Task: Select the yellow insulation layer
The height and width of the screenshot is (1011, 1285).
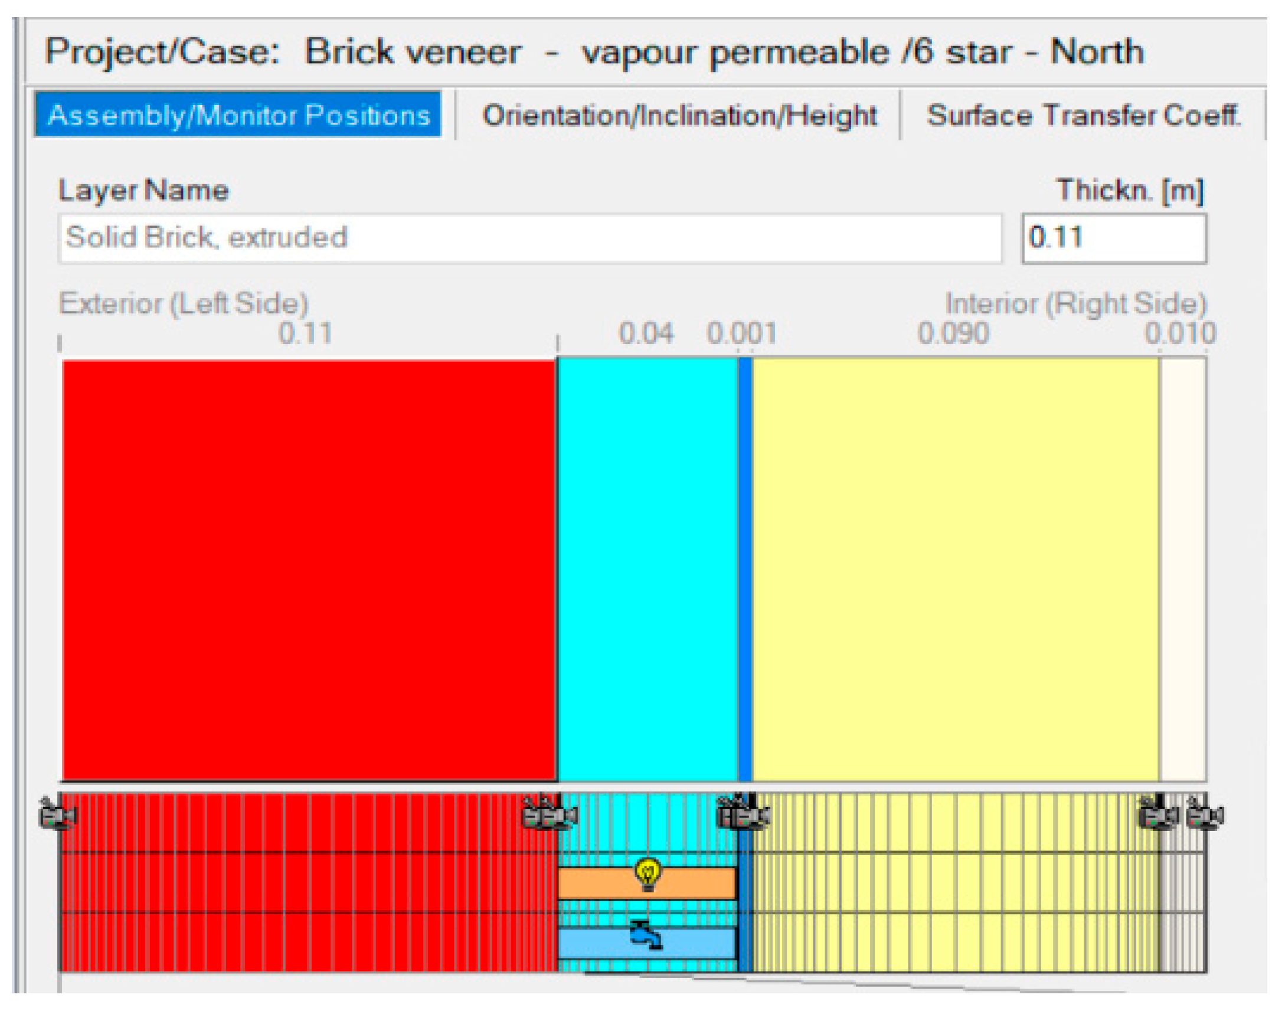Action: [954, 570]
